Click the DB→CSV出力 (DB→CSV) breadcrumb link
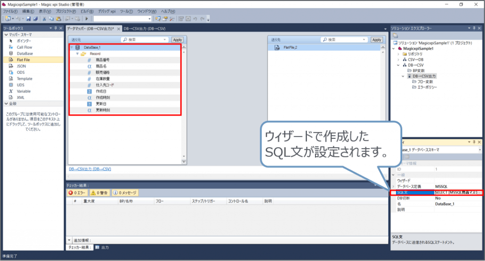485x261 pixels. tap(90, 169)
